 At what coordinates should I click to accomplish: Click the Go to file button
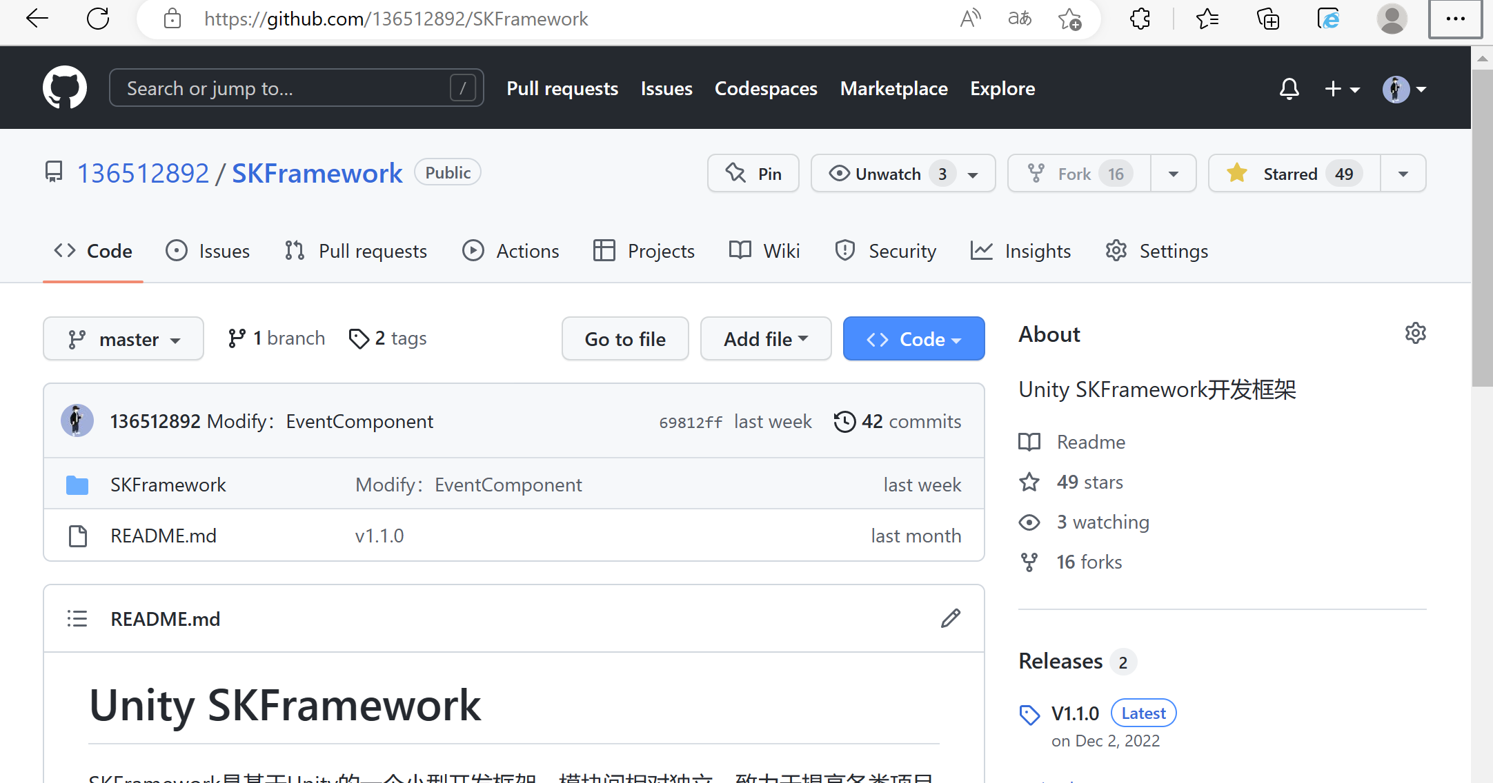624,338
